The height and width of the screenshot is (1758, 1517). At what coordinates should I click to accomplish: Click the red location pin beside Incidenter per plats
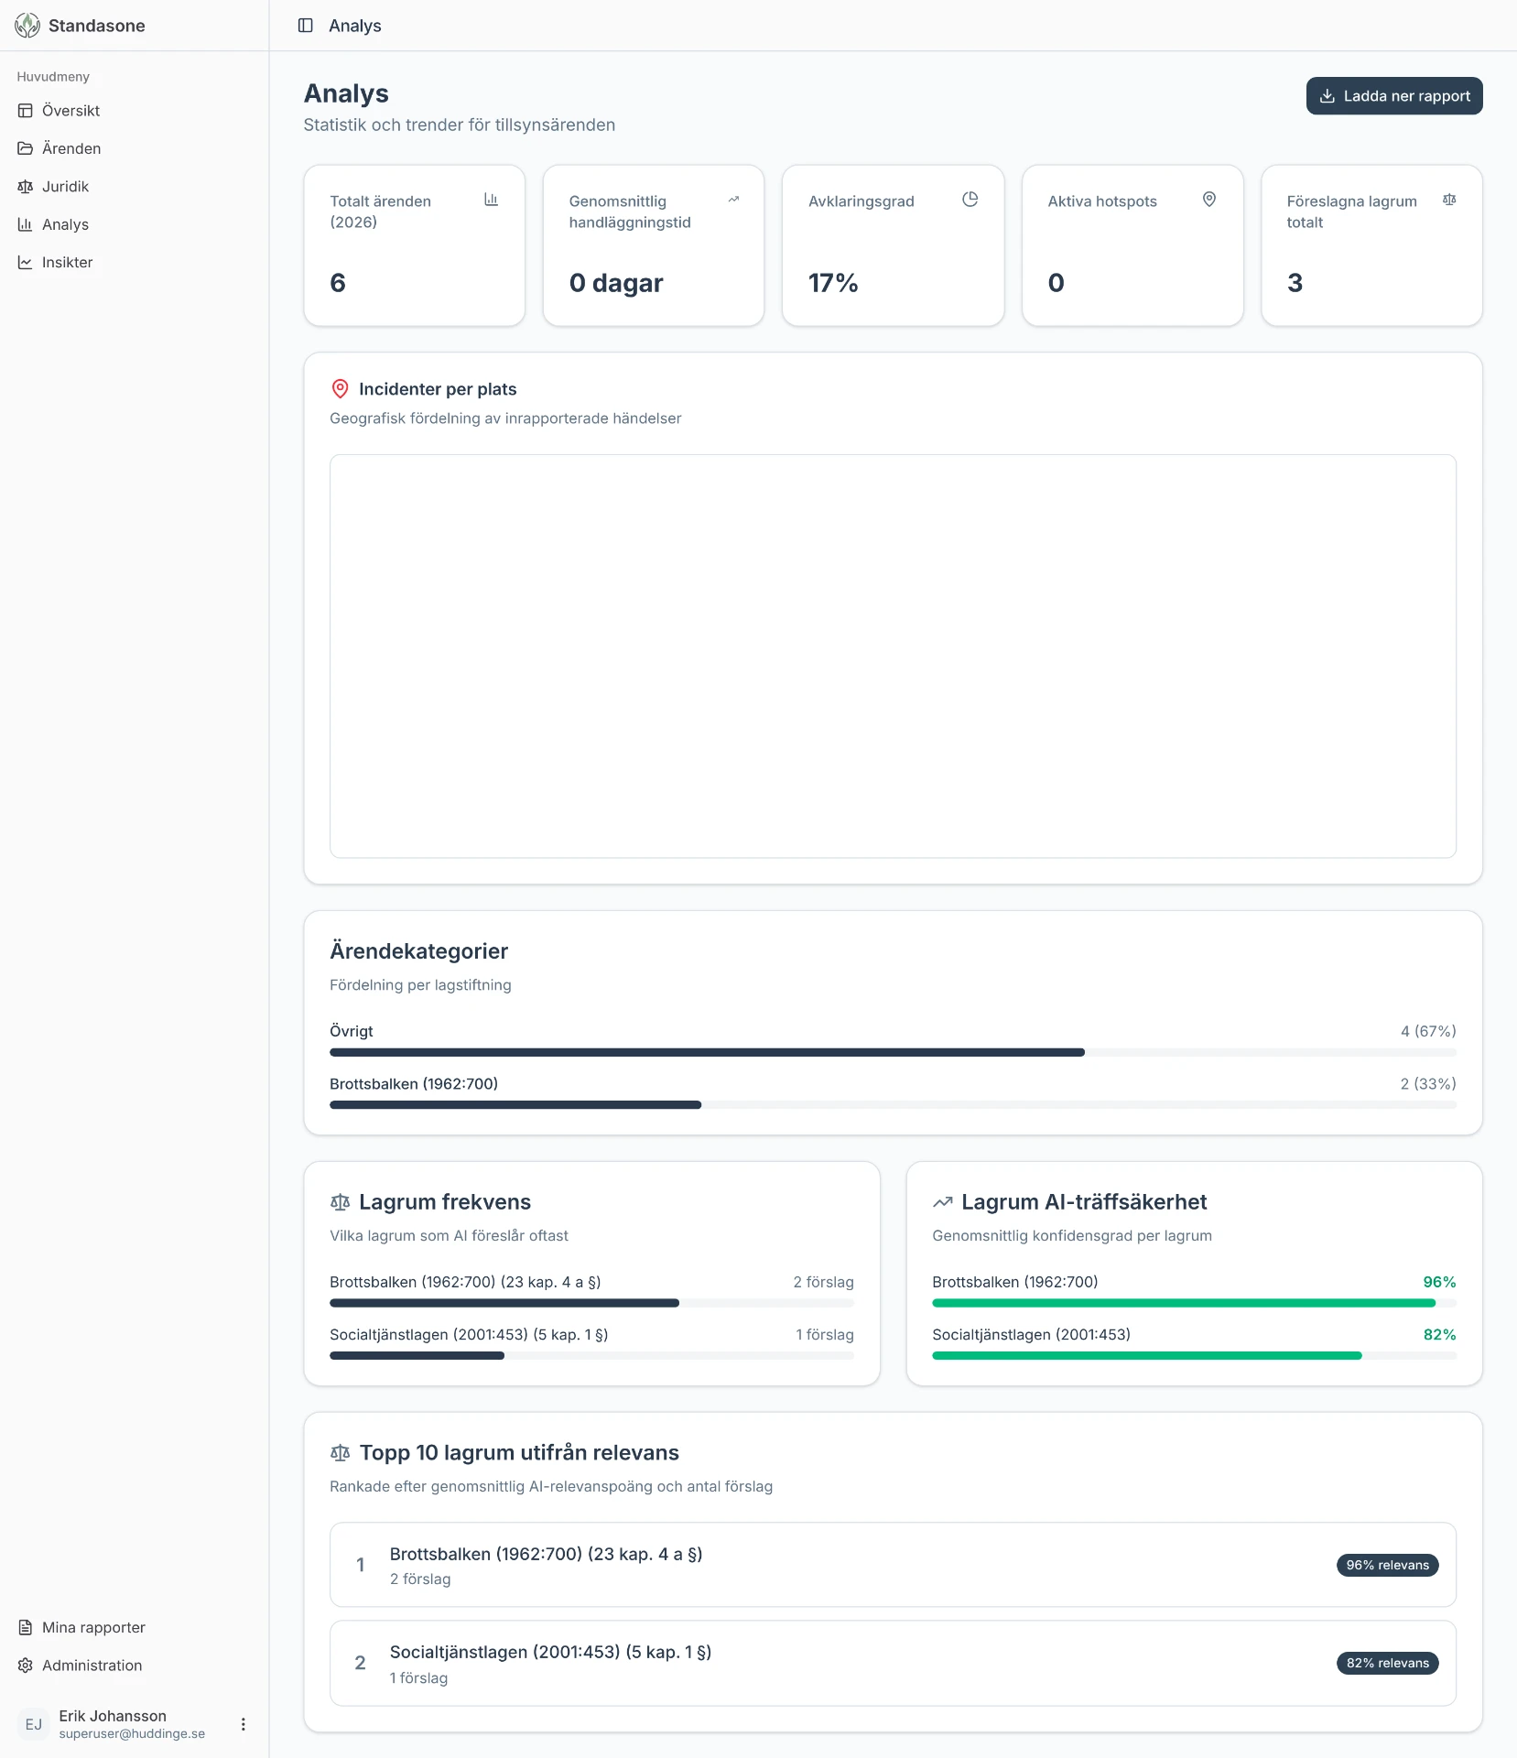340,389
